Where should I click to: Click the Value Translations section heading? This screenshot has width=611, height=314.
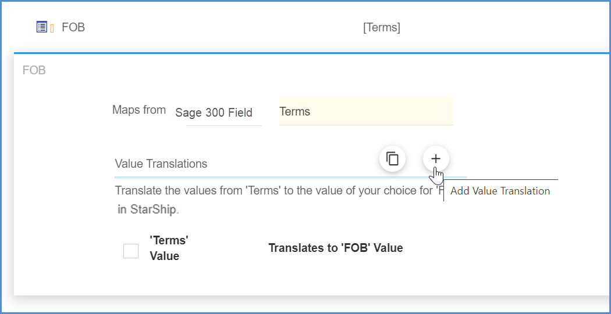click(161, 164)
